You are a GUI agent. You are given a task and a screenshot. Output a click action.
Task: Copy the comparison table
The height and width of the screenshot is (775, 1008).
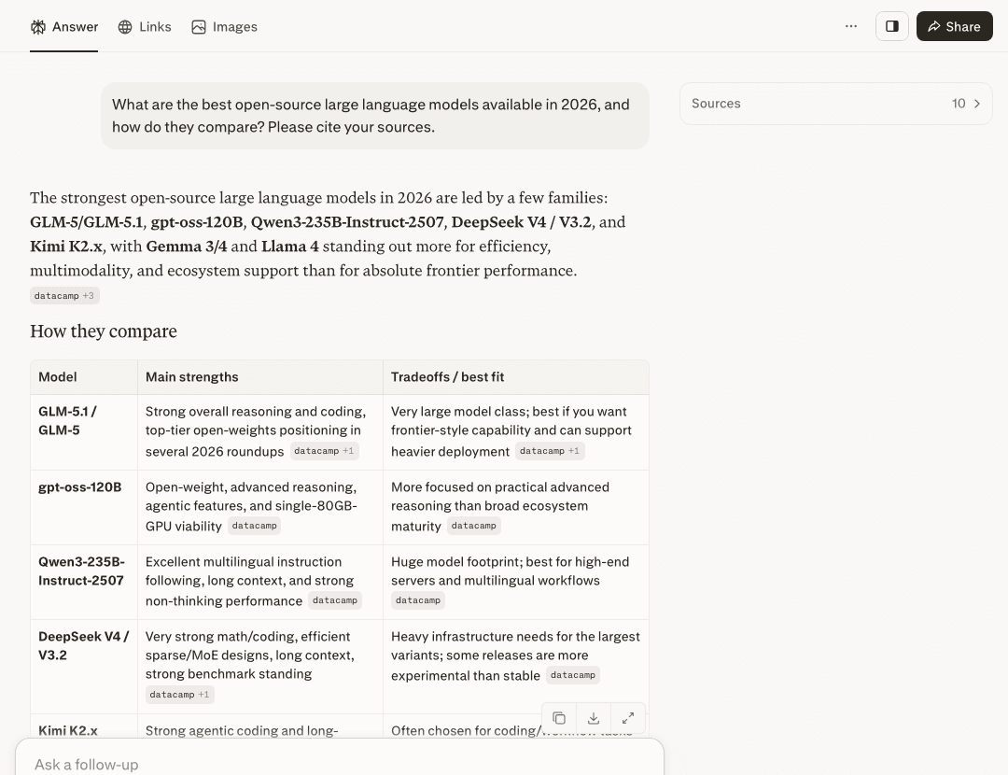[x=559, y=718]
